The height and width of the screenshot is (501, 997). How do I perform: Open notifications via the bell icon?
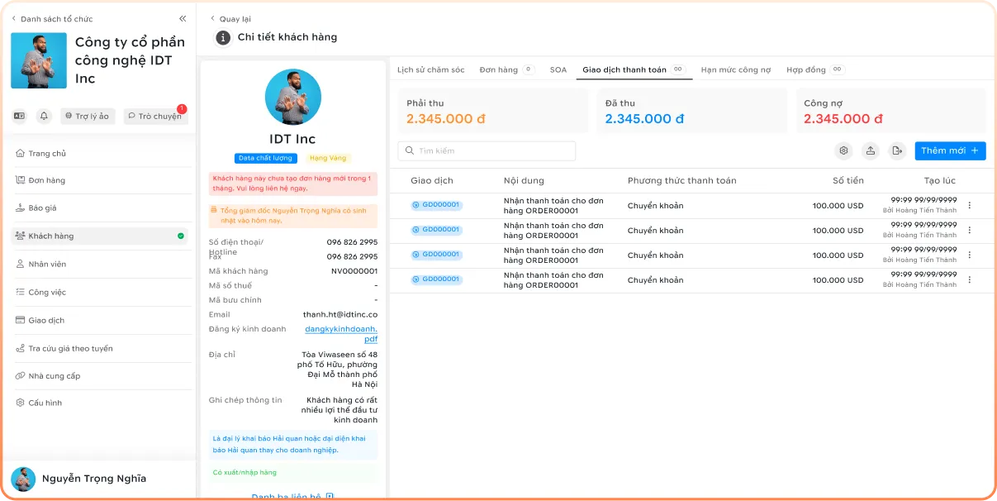coord(44,117)
